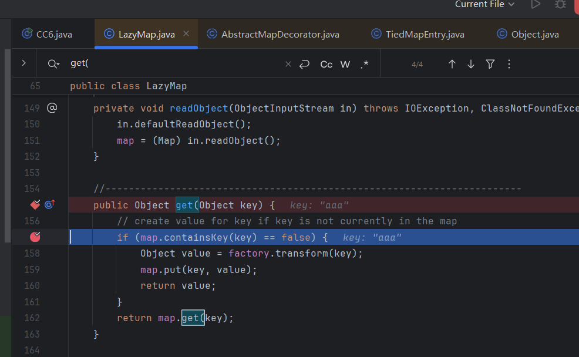
Task: Expand the replace field chevron
Action: [x=23, y=63]
